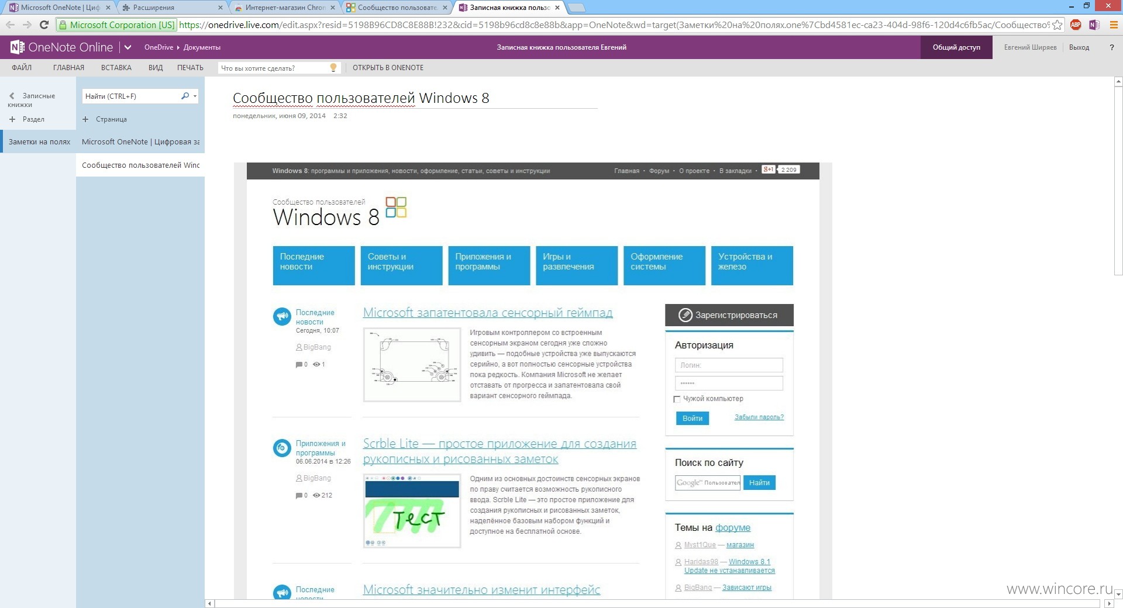This screenshot has height=608, width=1123.
Task: Open the ФАЙЛ menu
Action: [22, 68]
